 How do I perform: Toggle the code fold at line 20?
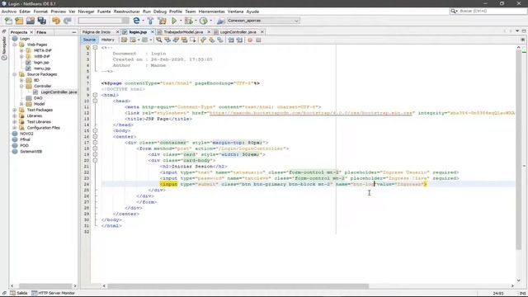pyautogui.click(x=96, y=160)
